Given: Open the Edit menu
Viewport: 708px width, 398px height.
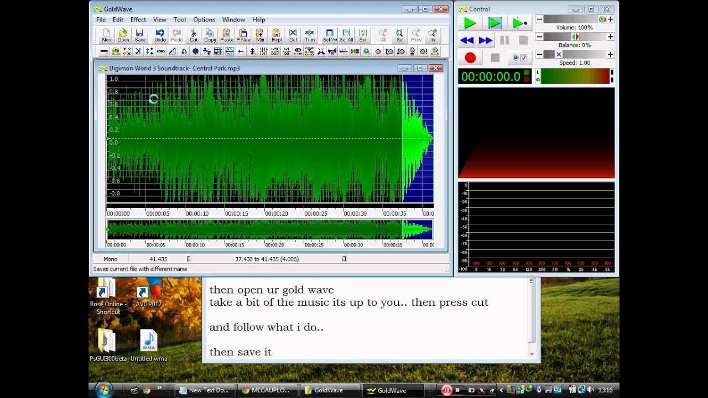Looking at the screenshot, I should pyautogui.click(x=118, y=19).
